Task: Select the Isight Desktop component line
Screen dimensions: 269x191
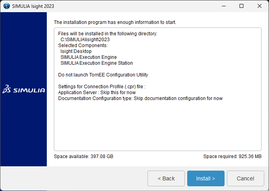Action: (x=76, y=51)
